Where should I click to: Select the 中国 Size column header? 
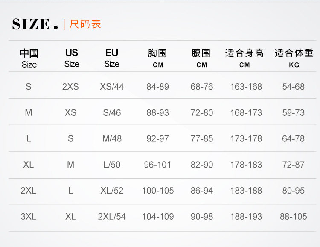(x=29, y=59)
